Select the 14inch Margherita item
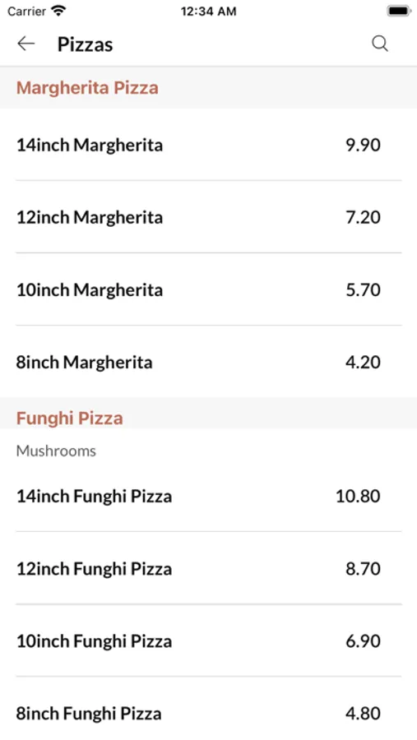Screen dimensions: 417x740 (208, 145)
